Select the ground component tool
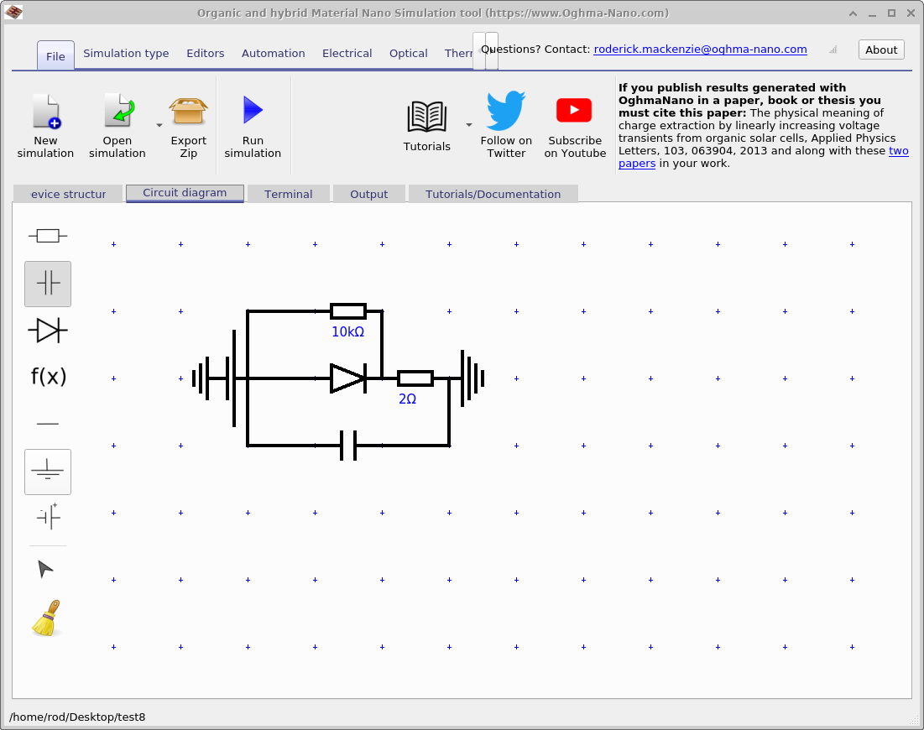The height and width of the screenshot is (730, 924). (48, 471)
